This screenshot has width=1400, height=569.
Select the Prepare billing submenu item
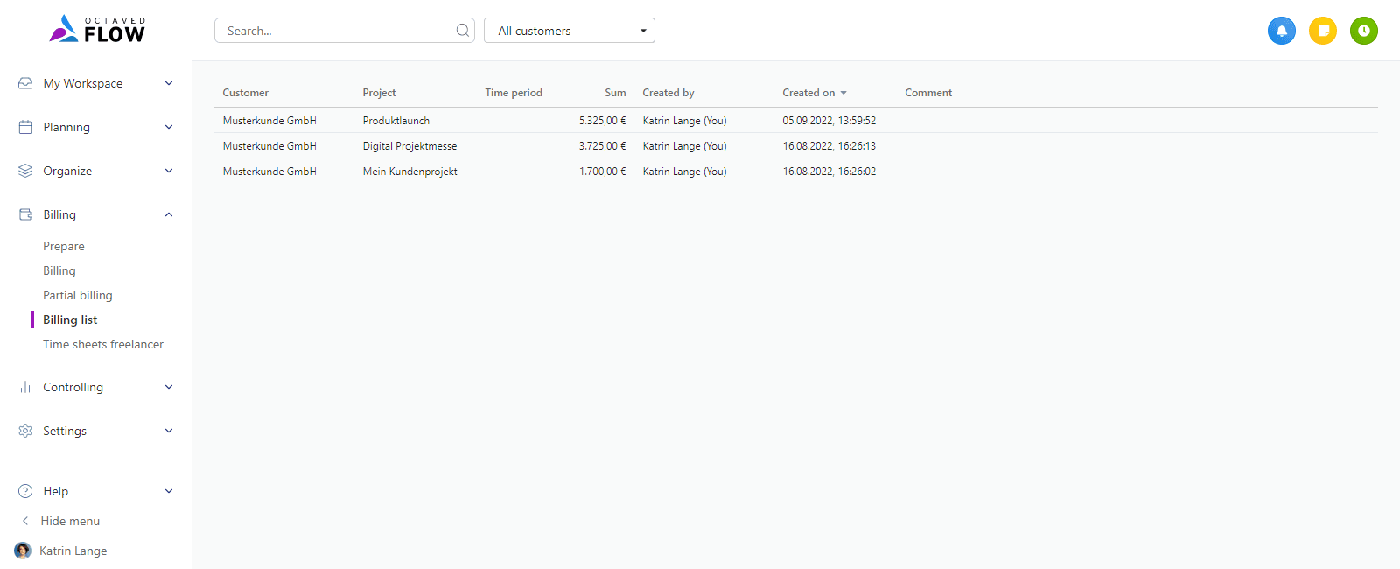coord(64,246)
